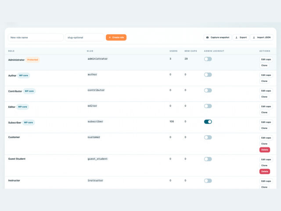Toggle admin lockout for Customer
The width and height of the screenshot is (281, 211).
click(x=208, y=138)
